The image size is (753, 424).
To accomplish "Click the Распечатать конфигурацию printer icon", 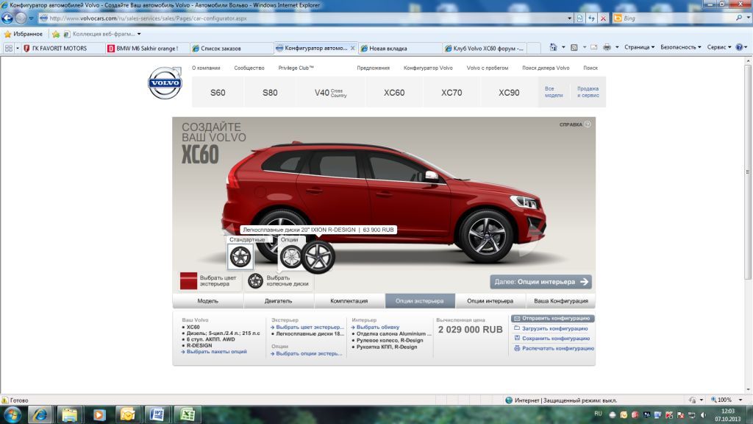I will pyautogui.click(x=517, y=348).
